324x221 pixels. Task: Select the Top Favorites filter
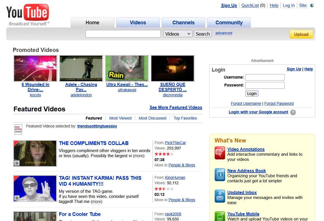tap(185, 118)
